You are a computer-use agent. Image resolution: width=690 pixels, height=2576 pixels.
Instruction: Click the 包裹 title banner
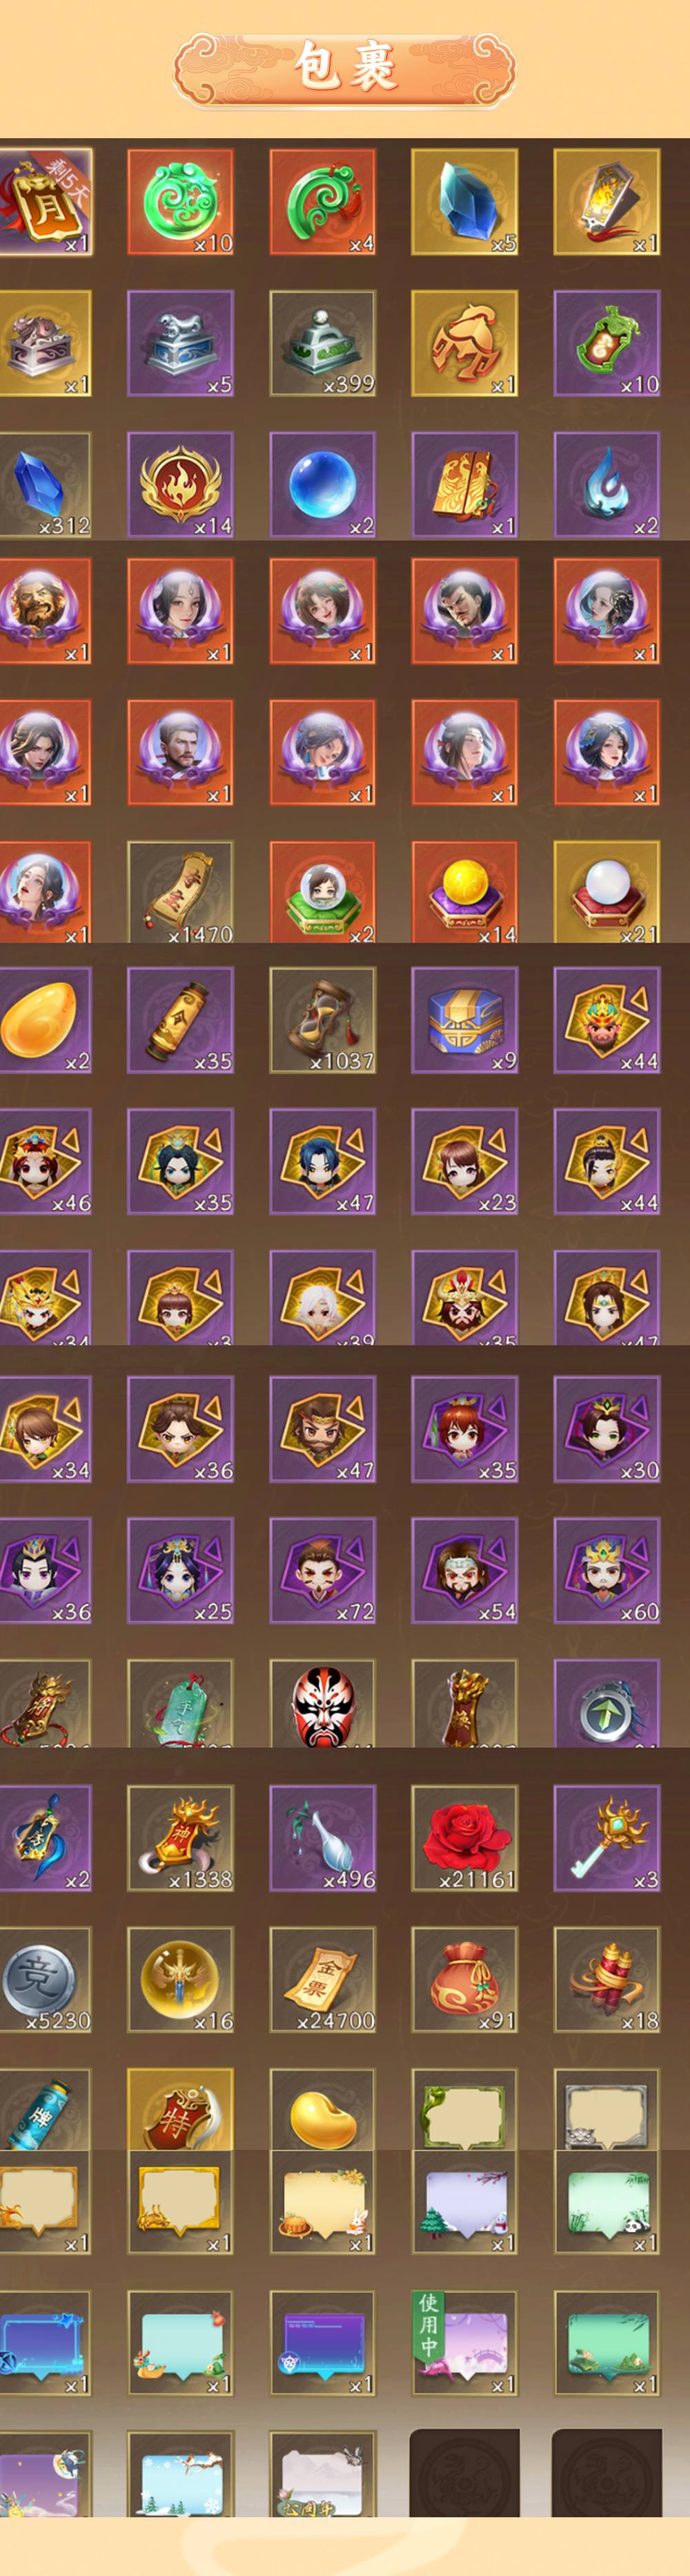tap(344, 68)
